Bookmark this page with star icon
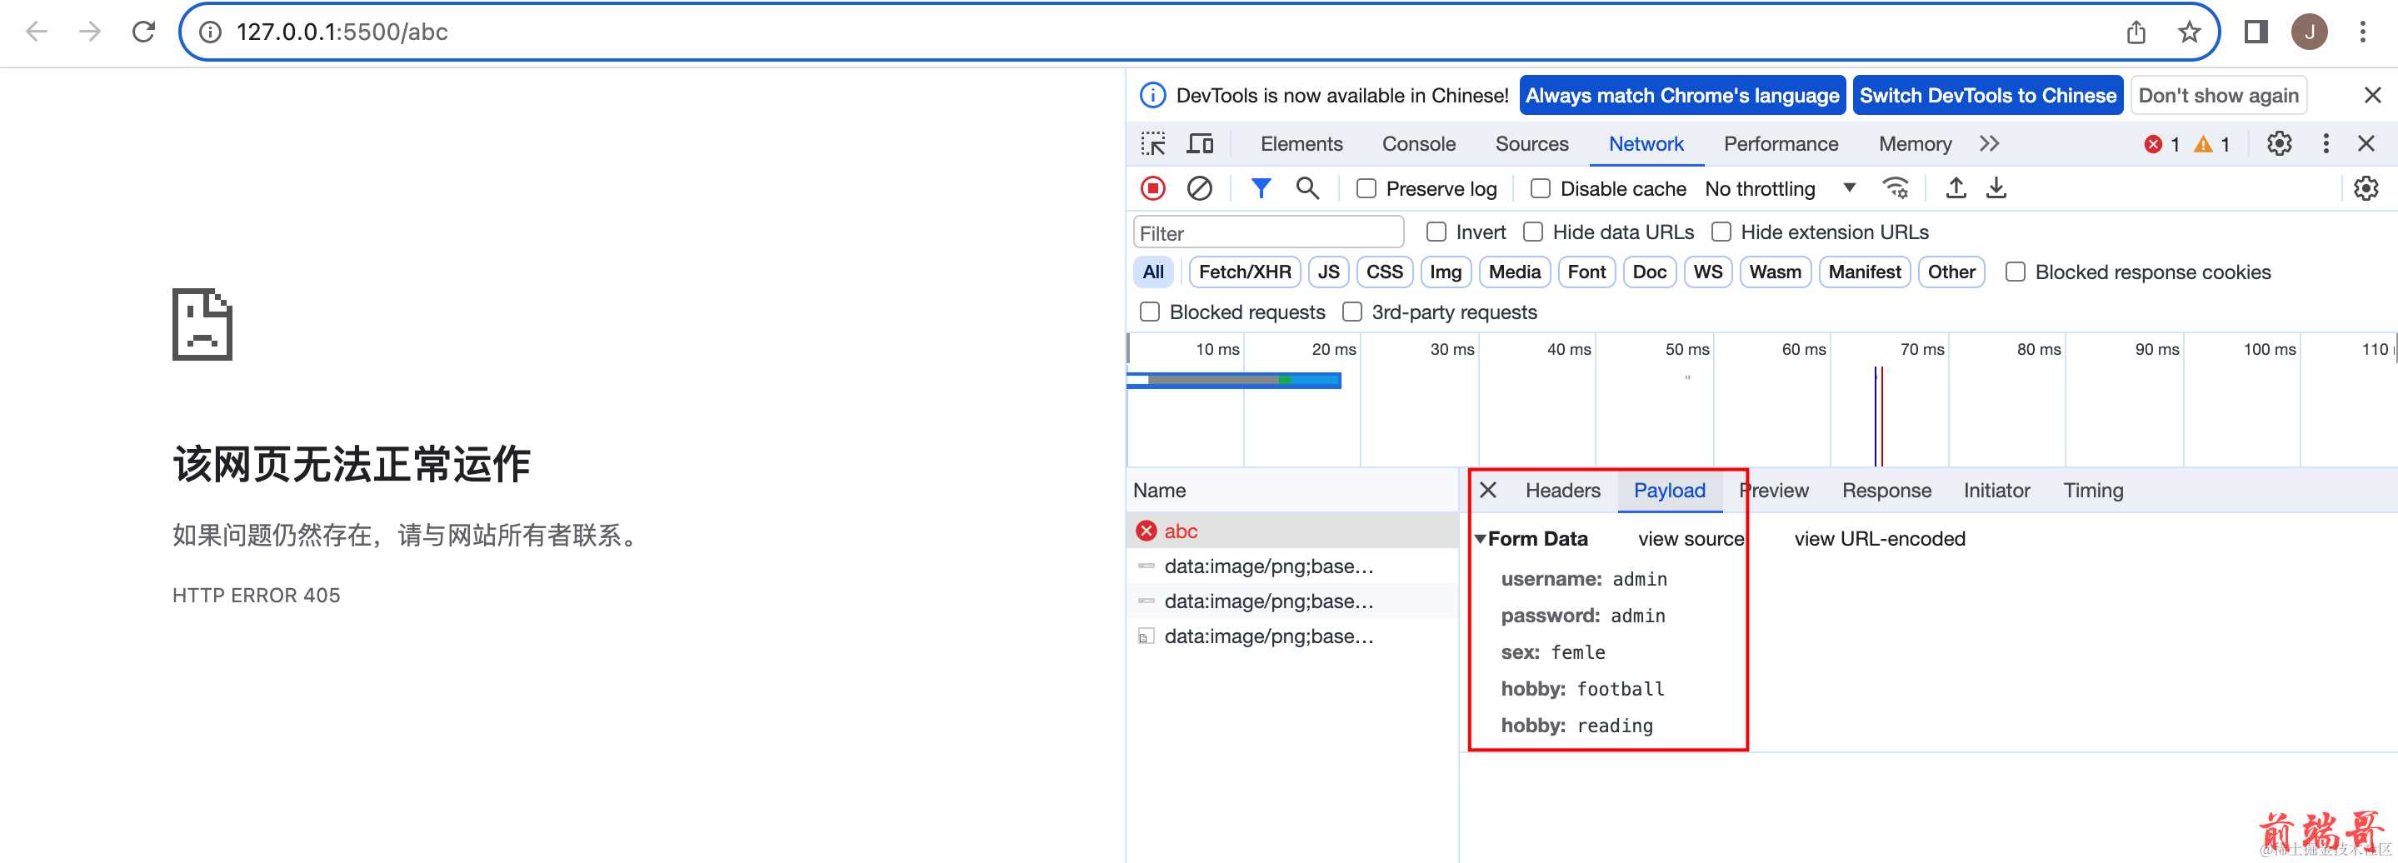Viewport: 2398px width, 863px height. click(x=2190, y=32)
